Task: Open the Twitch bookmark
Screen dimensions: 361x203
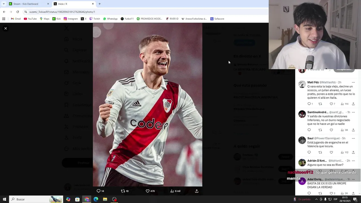Action: point(95,19)
